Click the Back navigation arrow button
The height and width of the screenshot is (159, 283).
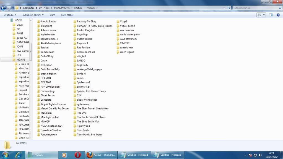pyautogui.click(x=3, y=8)
